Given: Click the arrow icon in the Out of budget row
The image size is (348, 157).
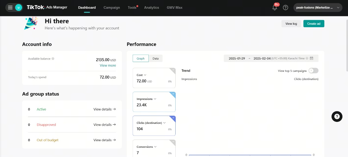Looking at the screenshot, I should [114, 140].
